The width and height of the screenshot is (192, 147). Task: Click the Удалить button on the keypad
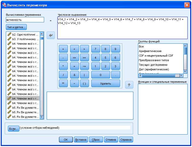click(105, 84)
